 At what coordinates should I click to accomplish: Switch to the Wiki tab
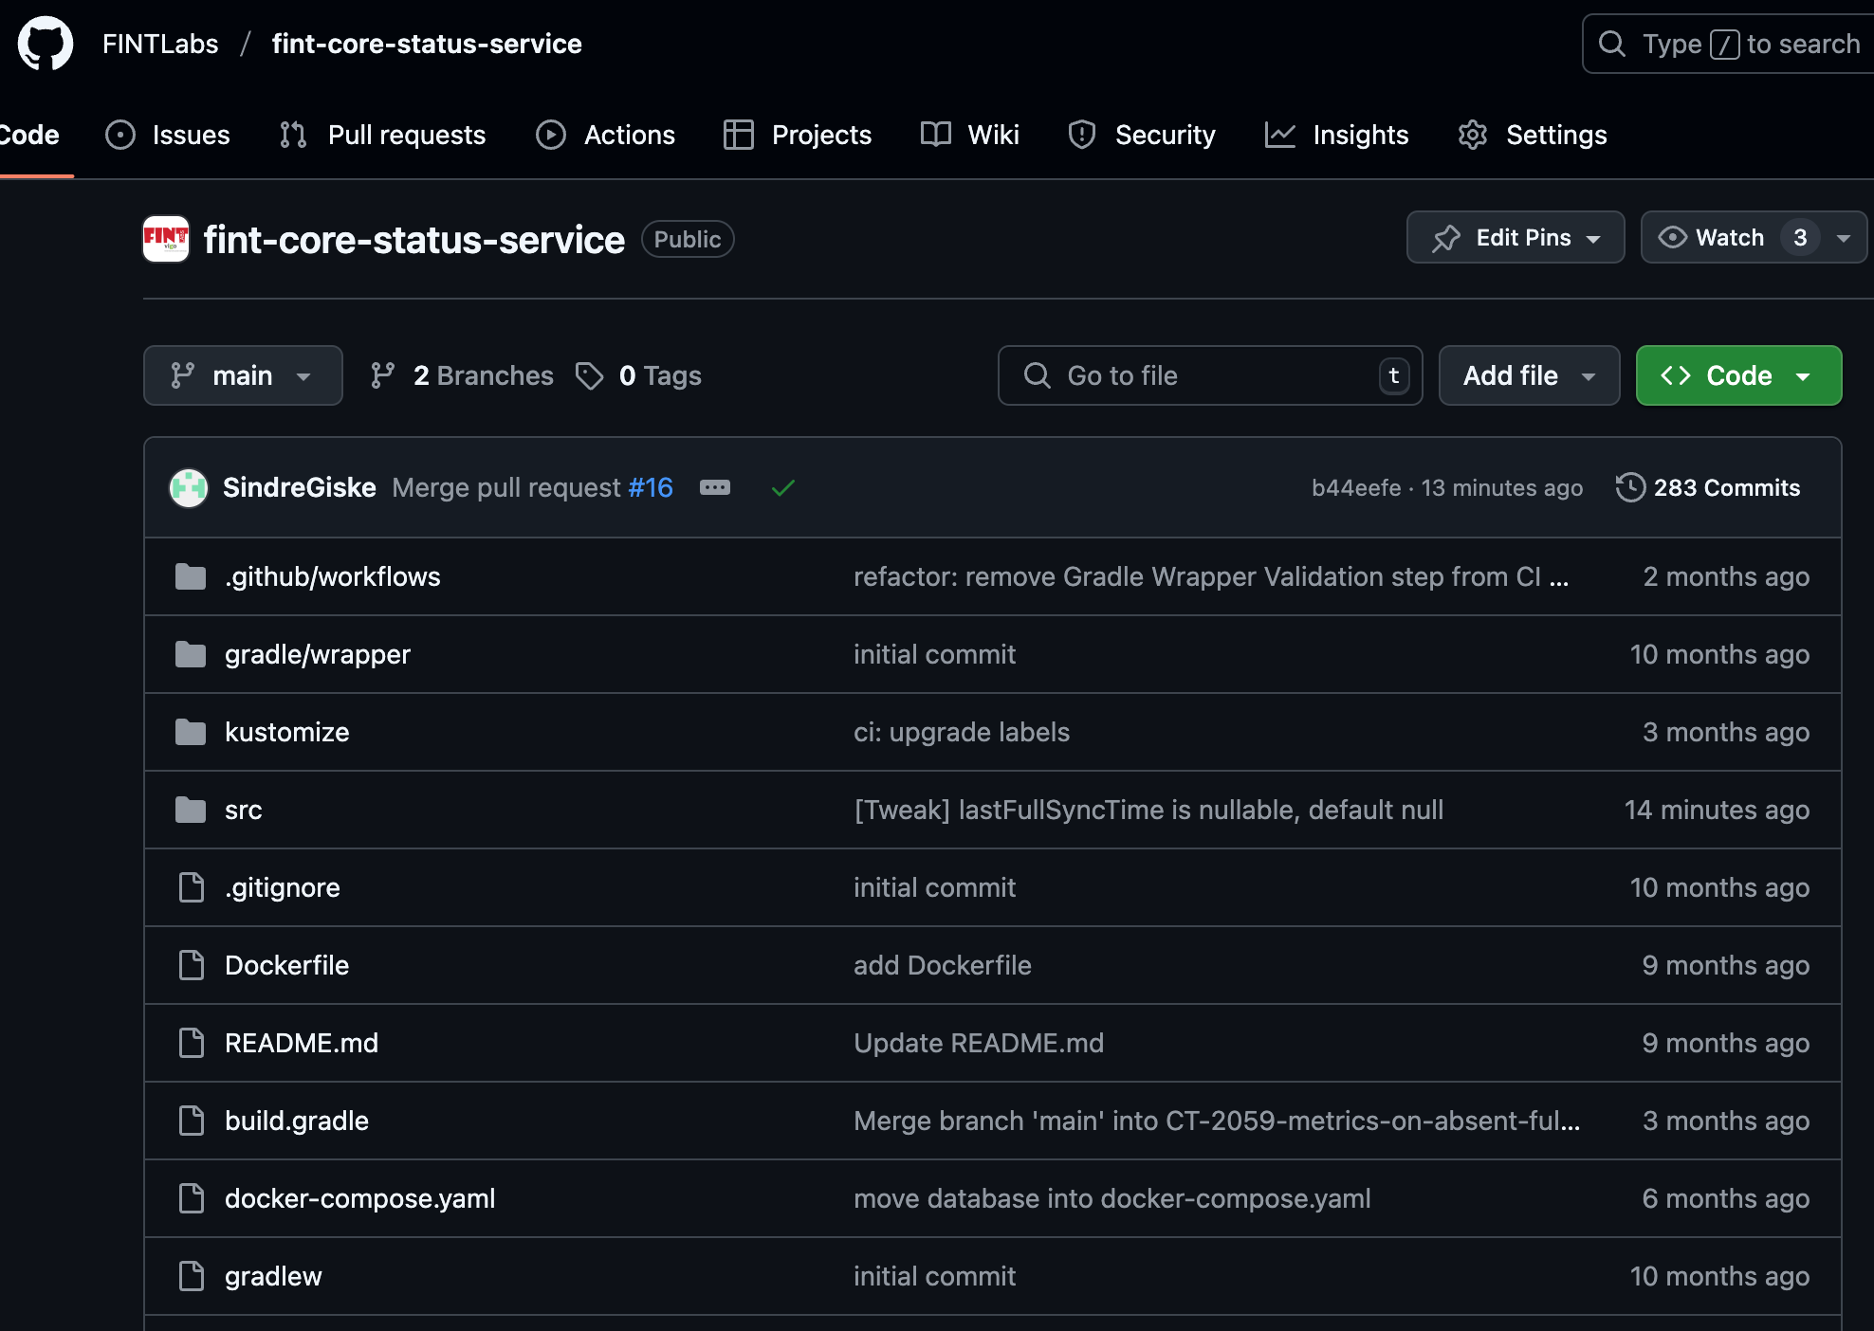970,135
